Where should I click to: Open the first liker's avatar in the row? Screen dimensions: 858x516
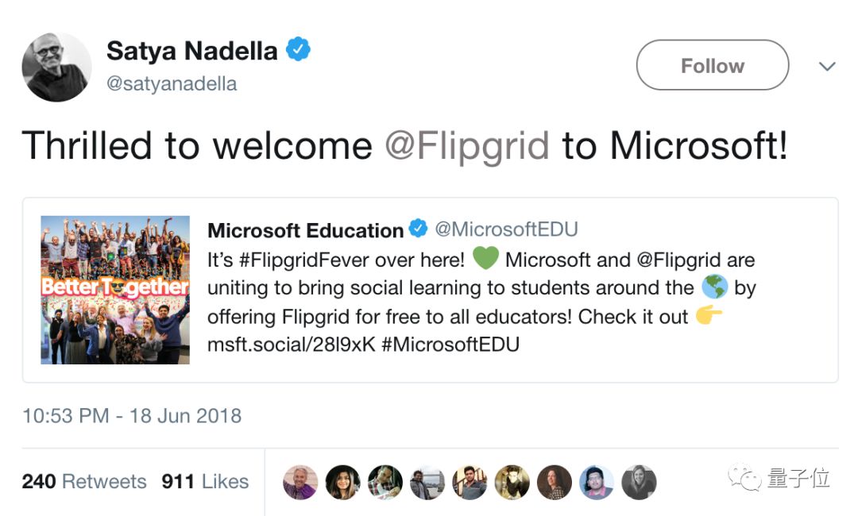click(300, 482)
